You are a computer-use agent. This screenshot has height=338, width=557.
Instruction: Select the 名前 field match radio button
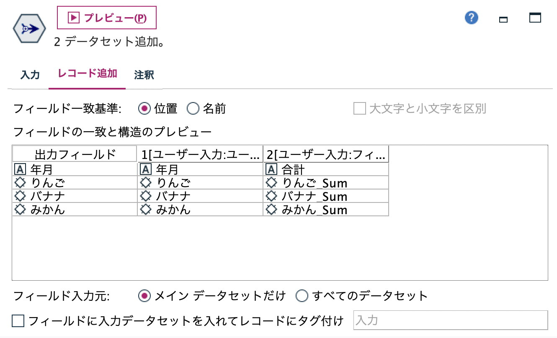point(193,108)
